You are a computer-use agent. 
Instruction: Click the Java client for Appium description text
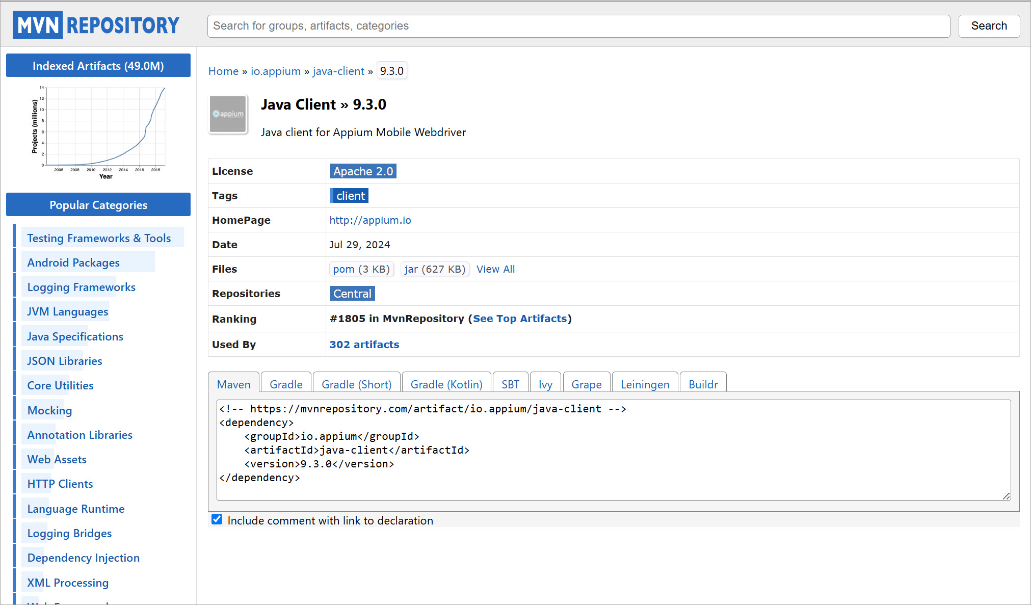[x=363, y=133]
